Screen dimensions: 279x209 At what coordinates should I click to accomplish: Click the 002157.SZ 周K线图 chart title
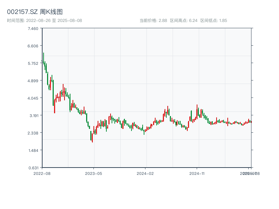(x=35, y=12)
